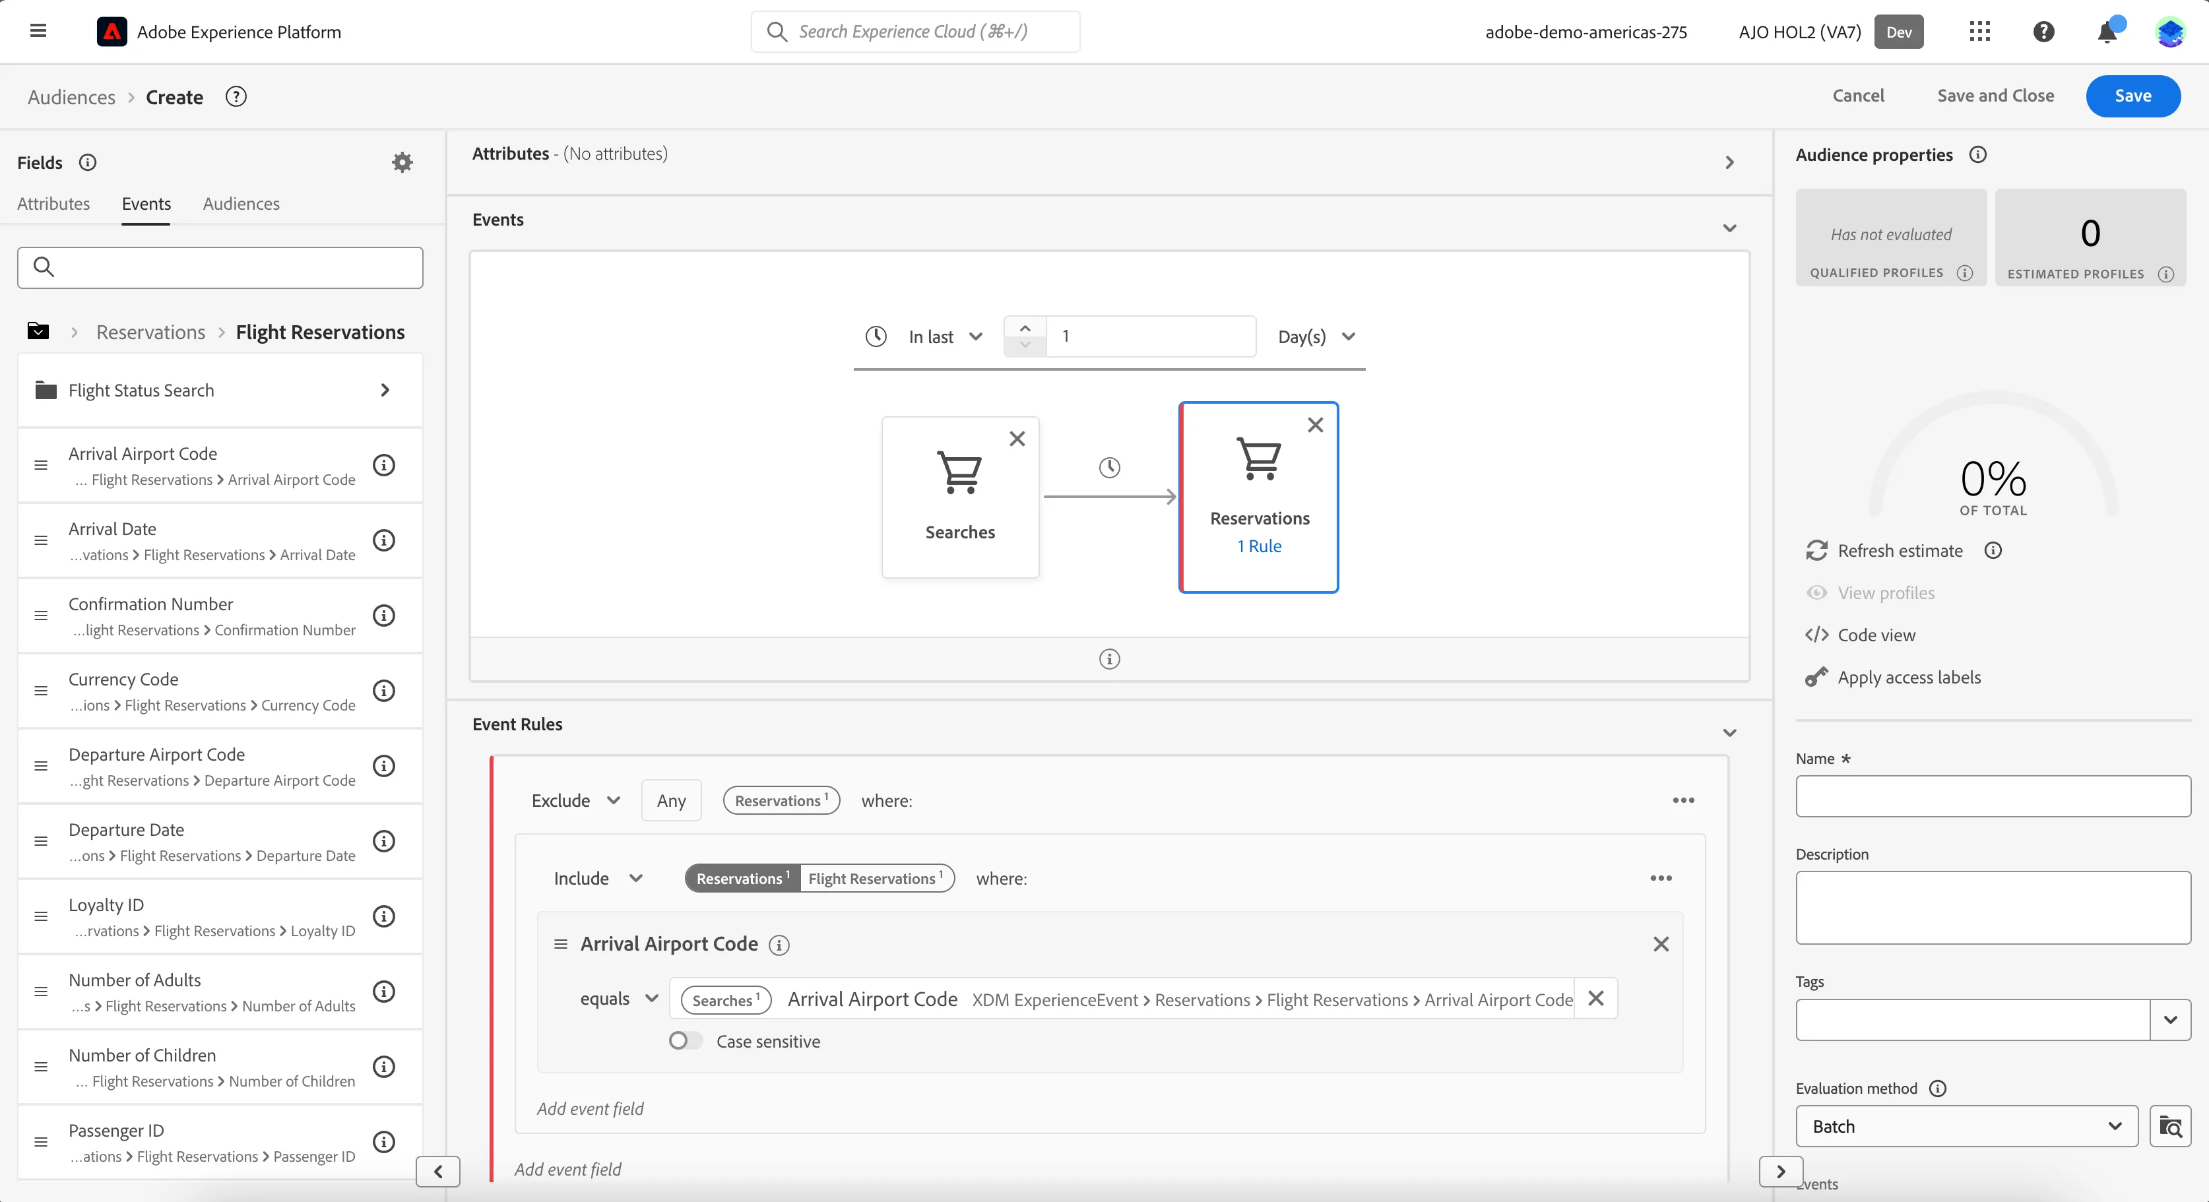Remove the Arrival Airport Code rule
2209x1202 pixels.
point(1661,944)
